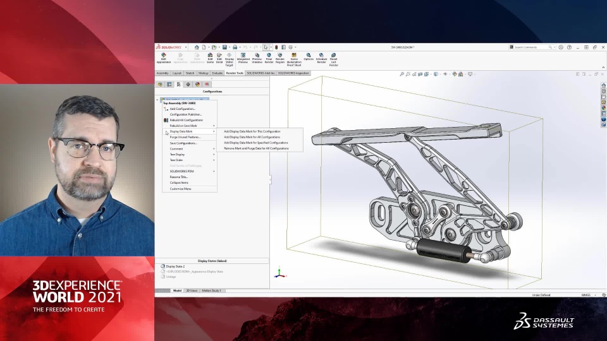The image size is (607, 341).
Task: Choose Remove Mark and Purge Data for All Configurations
Action: coord(259,148)
